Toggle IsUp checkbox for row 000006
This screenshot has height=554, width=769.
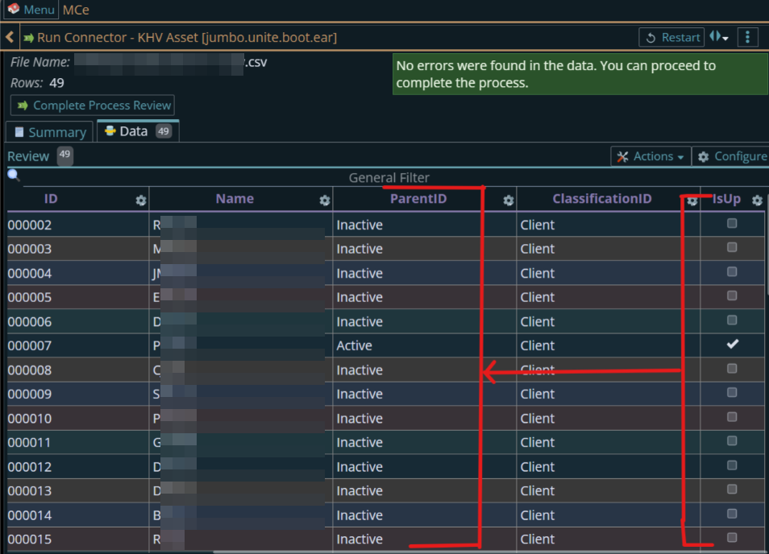732,320
